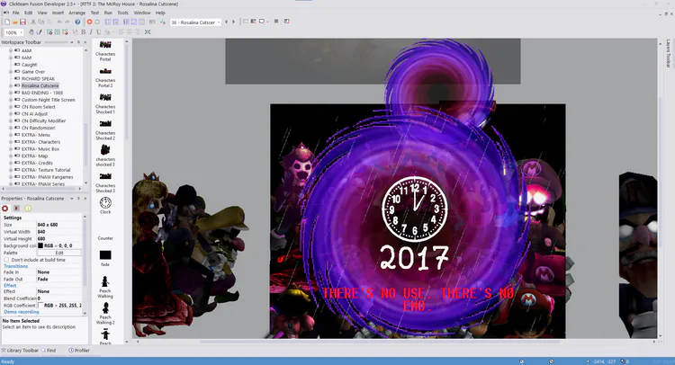Click the Bold formatting icon
Screen dimensions: 675x365
(x=84, y=32)
